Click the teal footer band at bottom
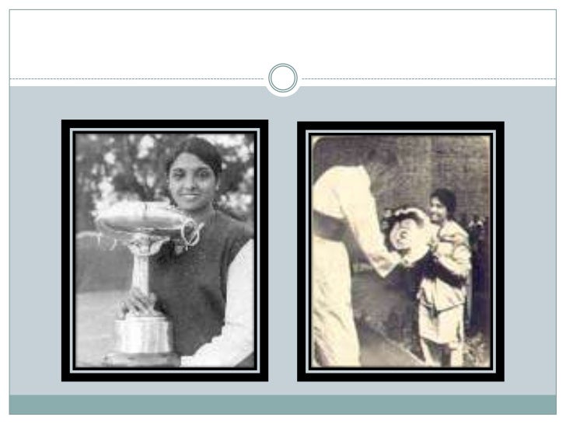566x424 pixels. (283, 405)
